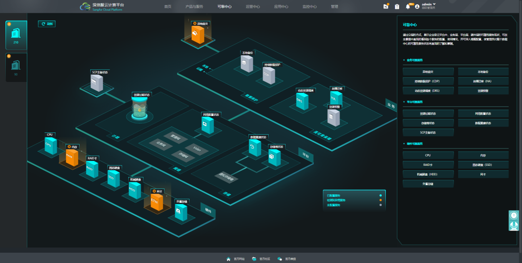
Task: Select the datacenter thumbnail labeled 210
Action: pyautogui.click(x=16, y=35)
